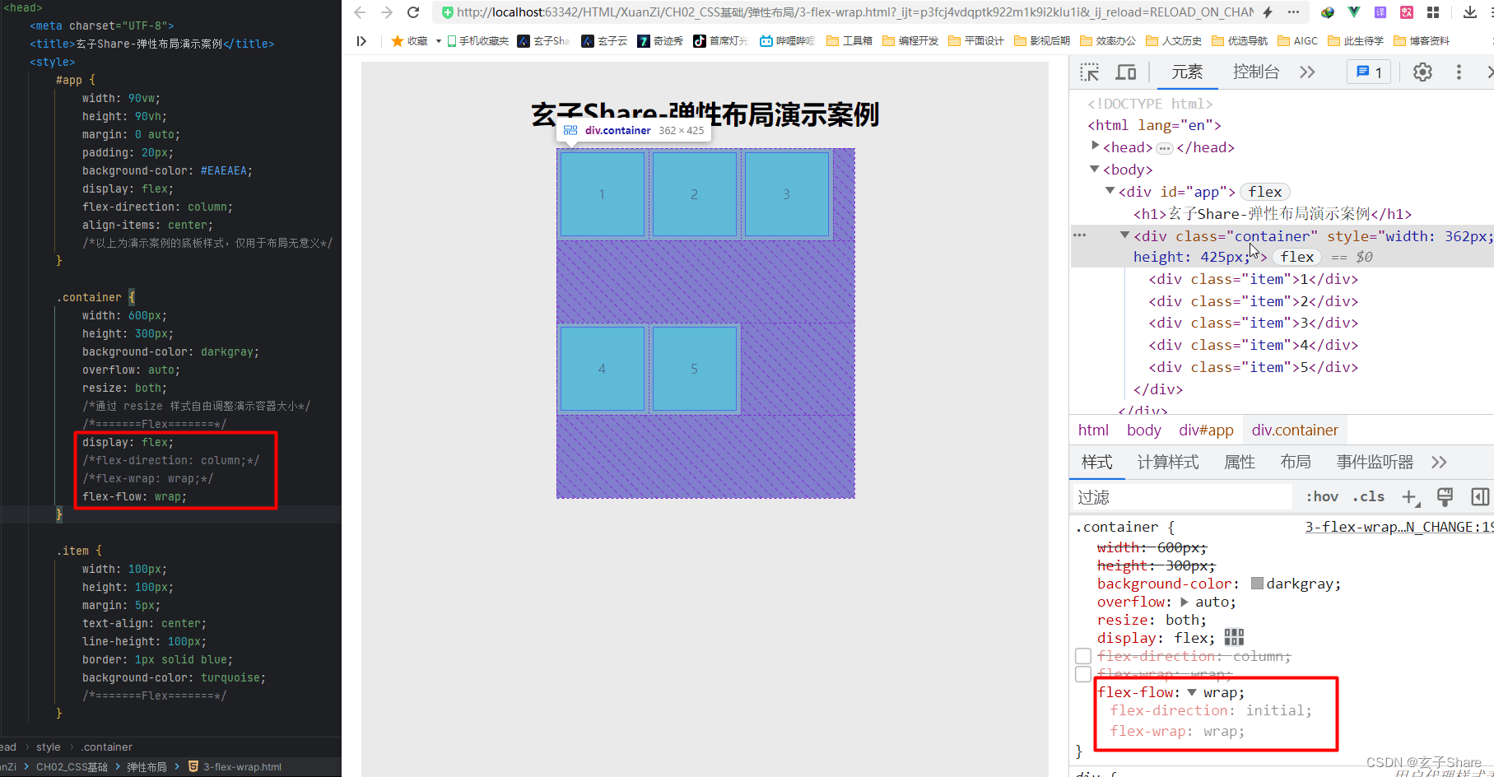Open the 布局 layout tab
Screen dimensions: 1494x777
[1296, 463]
